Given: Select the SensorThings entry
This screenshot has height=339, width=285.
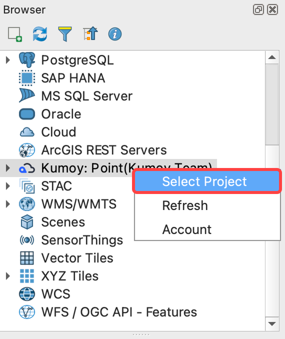Looking at the screenshot, I should tap(82, 240).
